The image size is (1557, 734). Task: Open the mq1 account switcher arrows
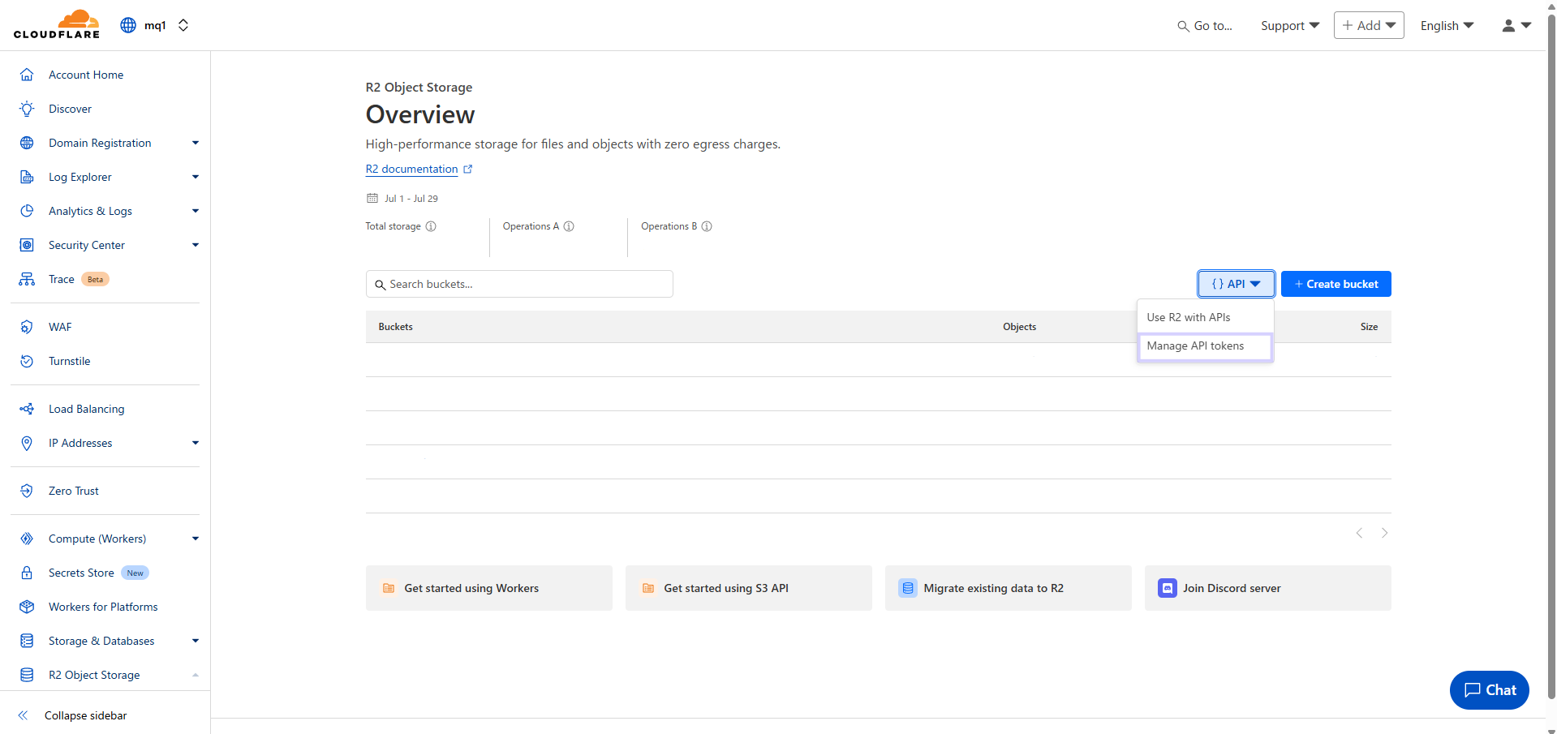[183, 25]
